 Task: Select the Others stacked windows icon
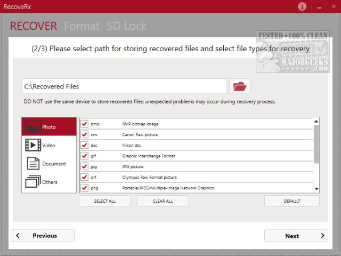(x=33, y=181)
